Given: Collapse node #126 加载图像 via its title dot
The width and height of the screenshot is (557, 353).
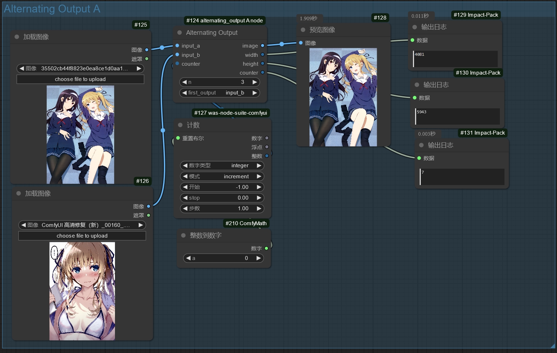Looking at the screenshot, I should [x=18, y=194].
